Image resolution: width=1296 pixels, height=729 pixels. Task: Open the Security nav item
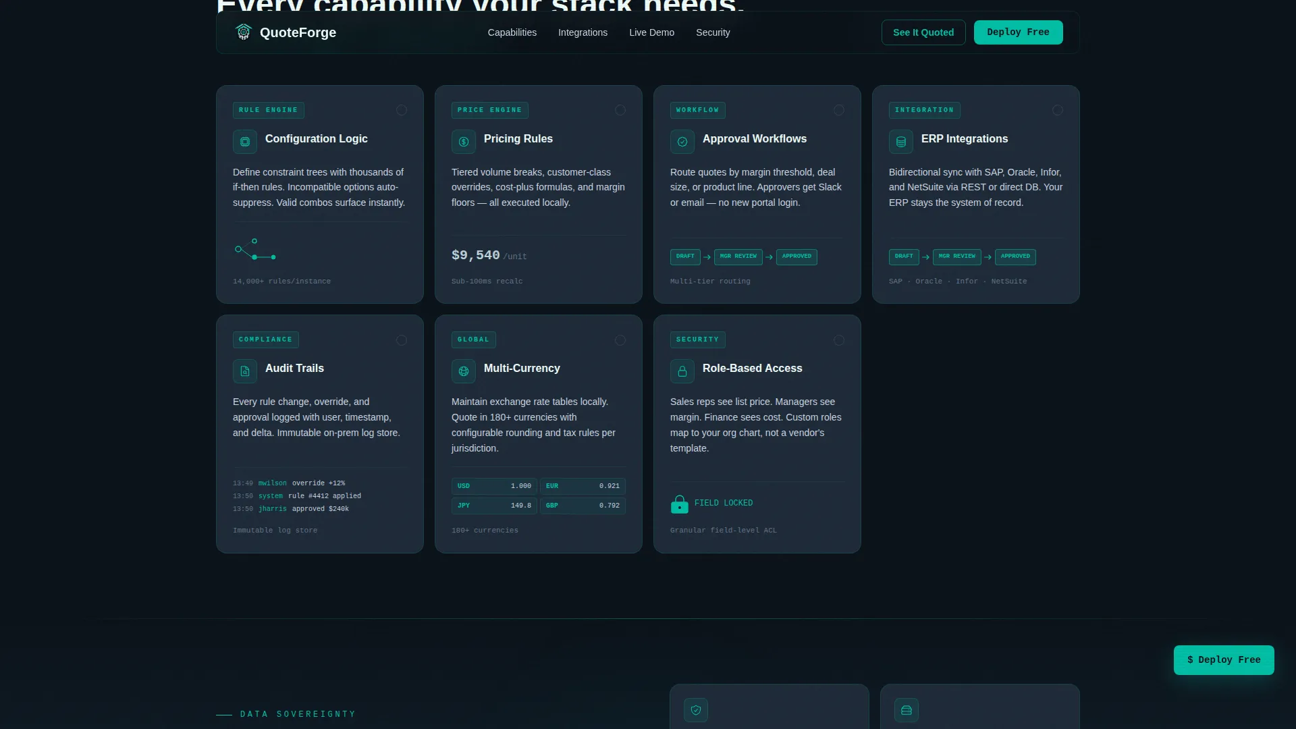[713, 32]
